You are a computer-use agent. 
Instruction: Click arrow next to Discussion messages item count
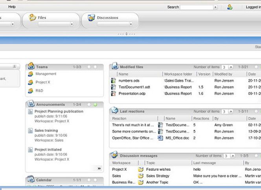(x=233, y=156)
